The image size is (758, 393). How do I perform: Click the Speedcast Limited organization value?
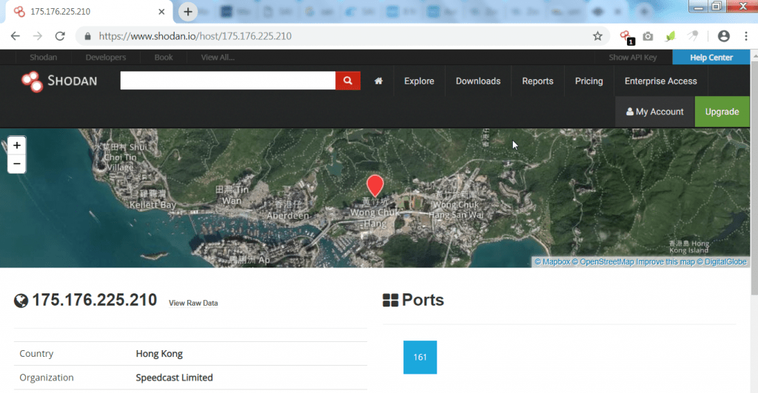[x=174, y=377]
